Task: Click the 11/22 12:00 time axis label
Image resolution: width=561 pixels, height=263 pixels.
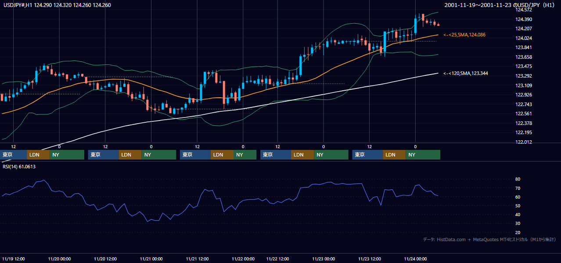Action: [278, 259]
